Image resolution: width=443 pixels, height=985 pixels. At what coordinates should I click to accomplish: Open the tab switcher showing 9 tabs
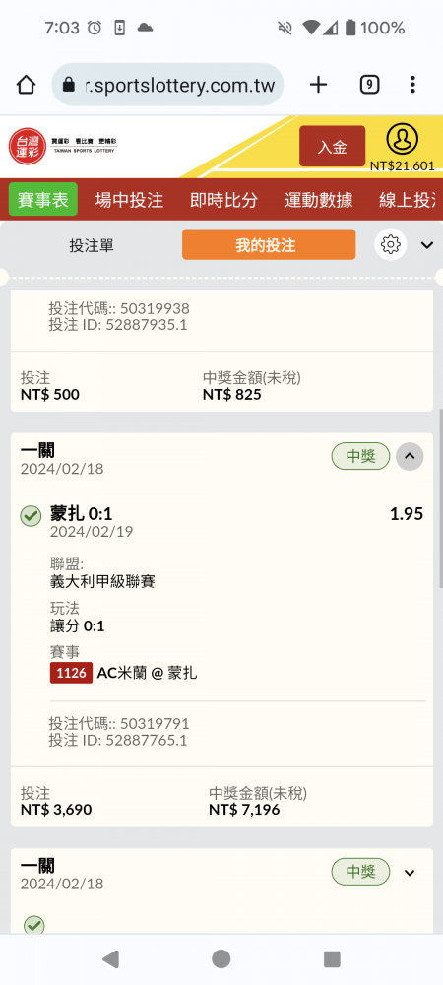pos(369,84)
